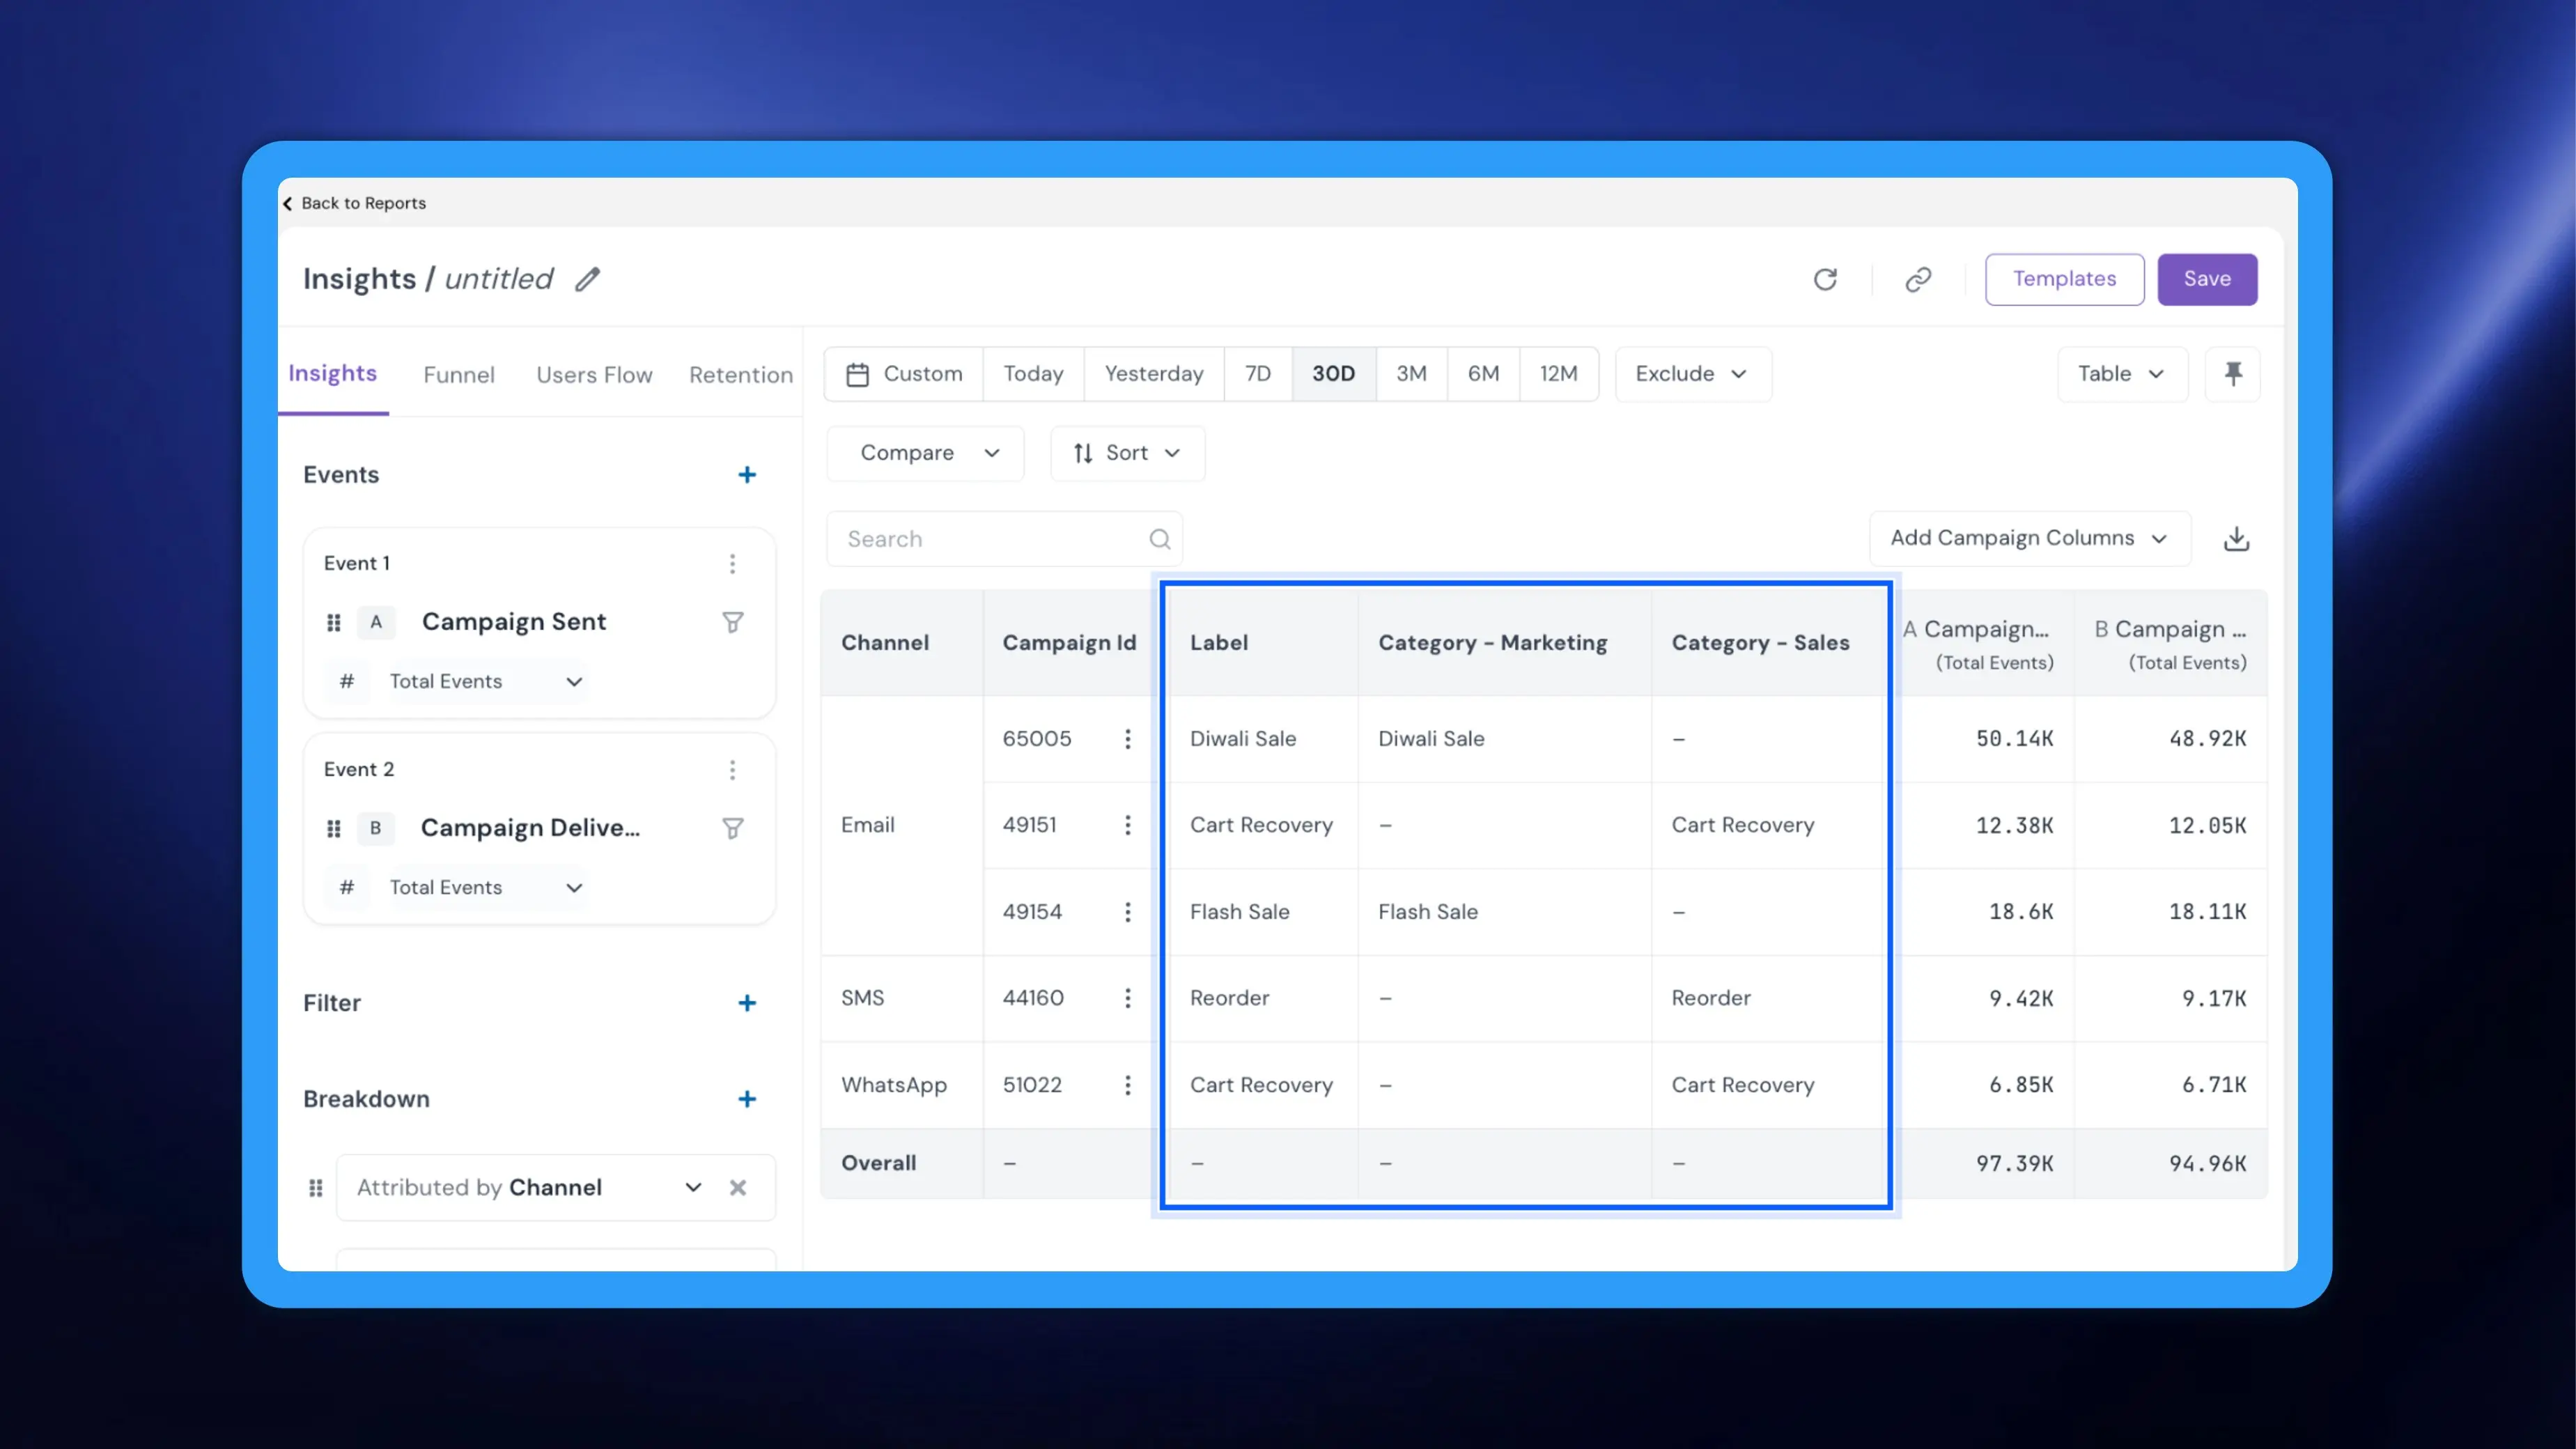
Task: Open the Templates button
Action: click(2064, 279)
